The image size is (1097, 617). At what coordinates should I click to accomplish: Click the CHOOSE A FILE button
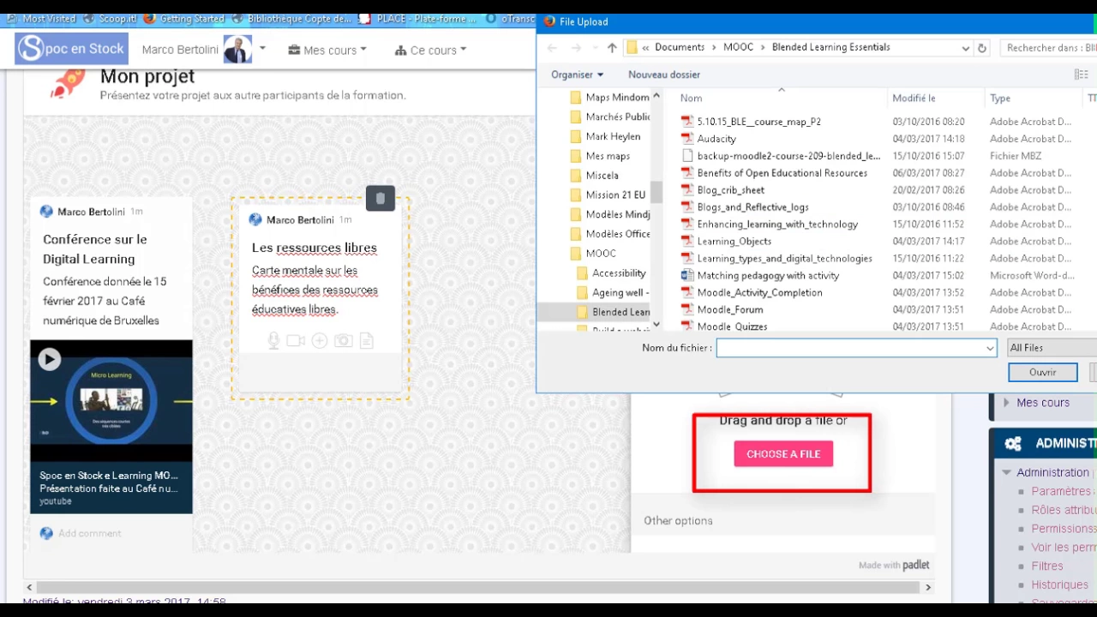click(783, 454)
